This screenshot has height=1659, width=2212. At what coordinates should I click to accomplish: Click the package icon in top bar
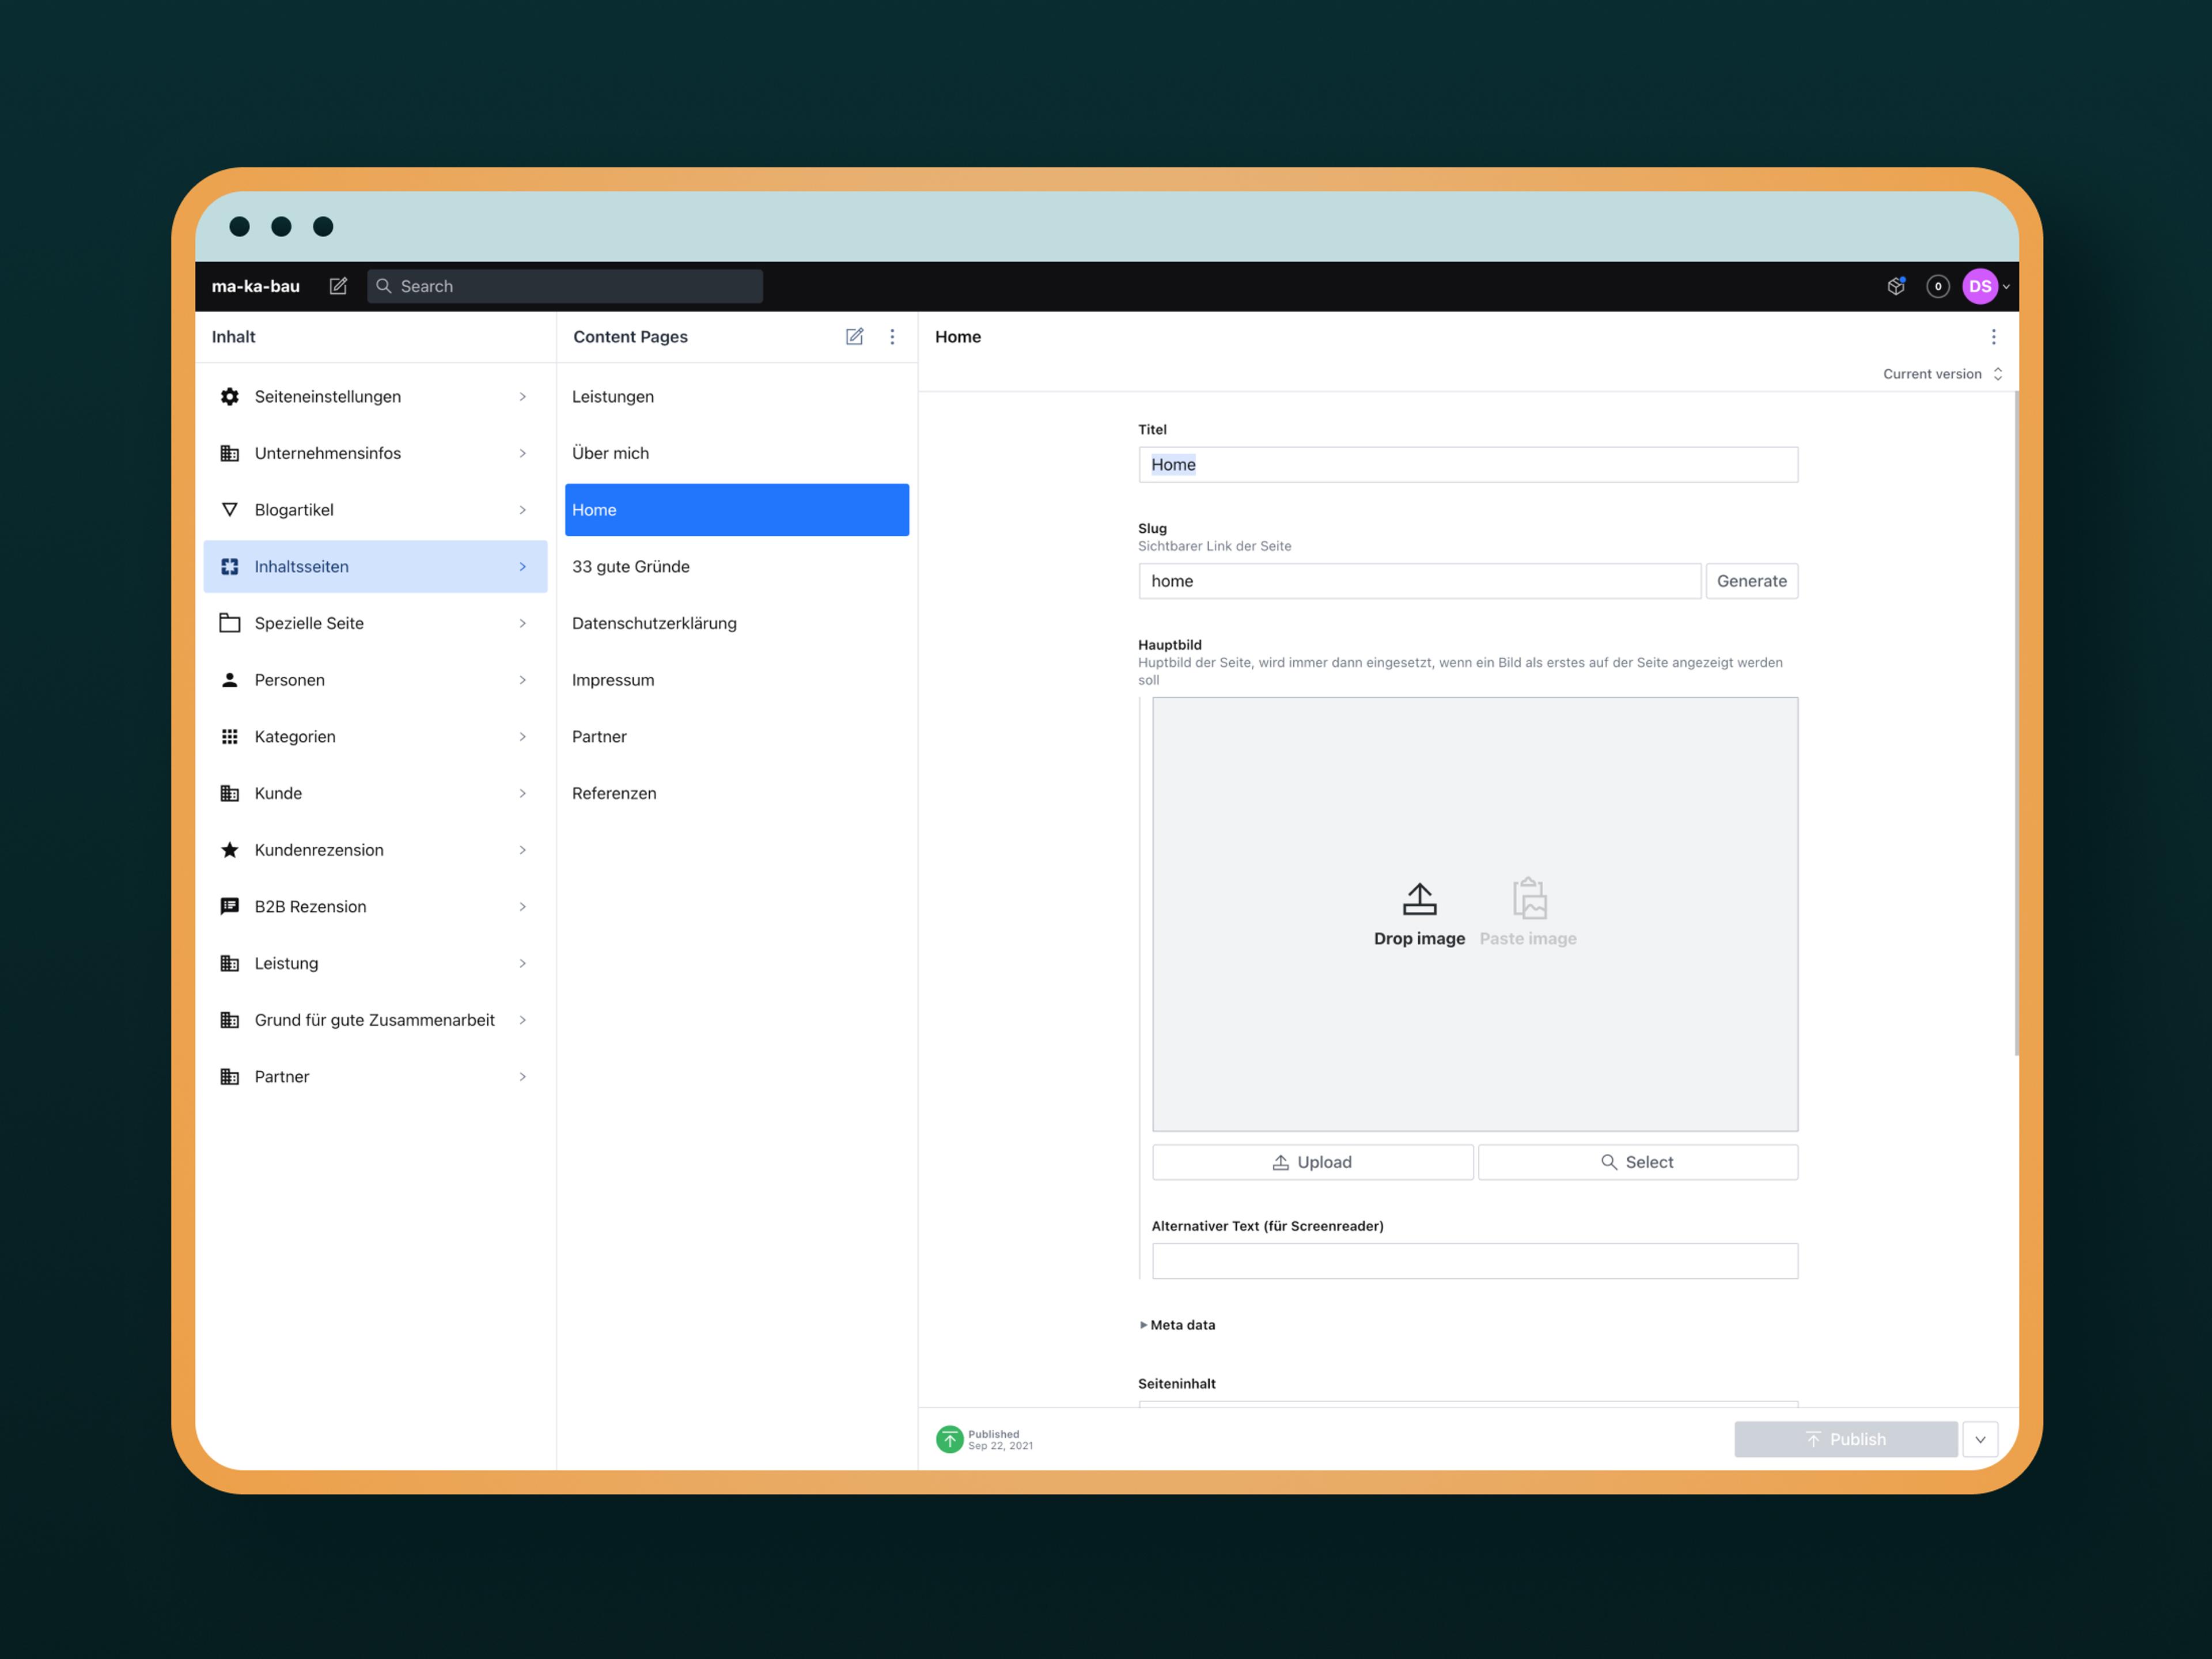[x=1896, y=286]
